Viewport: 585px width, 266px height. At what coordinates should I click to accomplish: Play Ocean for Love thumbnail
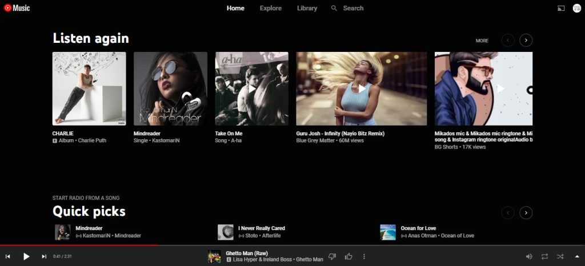point(388,232)
